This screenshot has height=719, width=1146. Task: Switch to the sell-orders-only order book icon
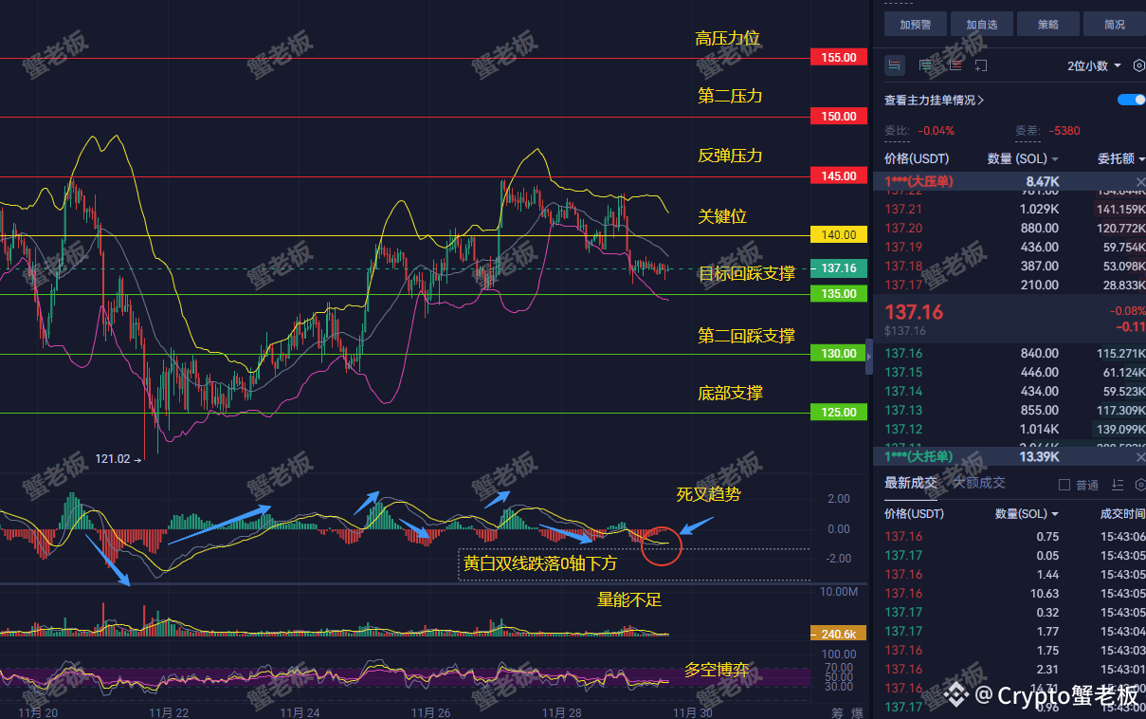[x=955, y=65]
